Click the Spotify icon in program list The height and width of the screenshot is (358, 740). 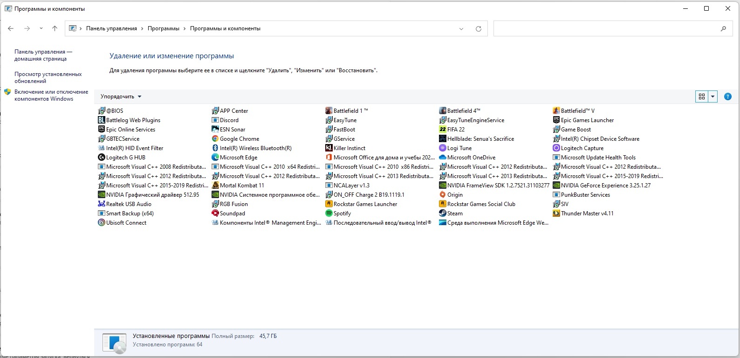(329, 213)
